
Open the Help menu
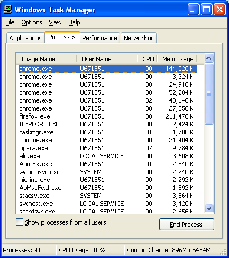click(x=74, y=22)
